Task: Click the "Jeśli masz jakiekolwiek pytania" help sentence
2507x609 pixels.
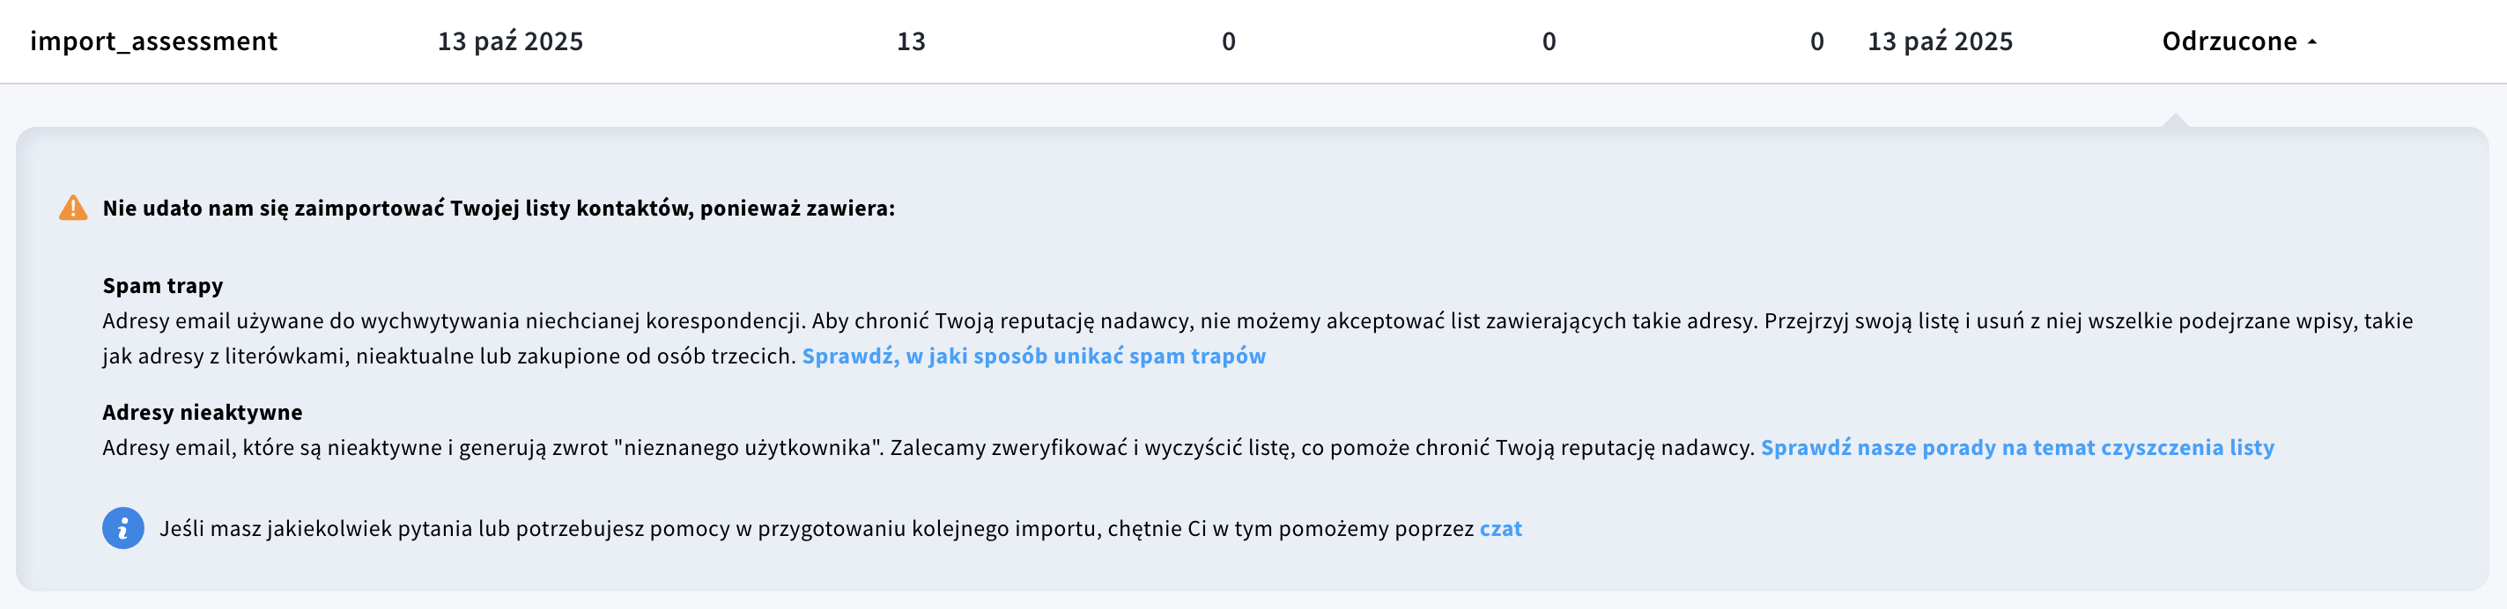Action: point(816,528)
